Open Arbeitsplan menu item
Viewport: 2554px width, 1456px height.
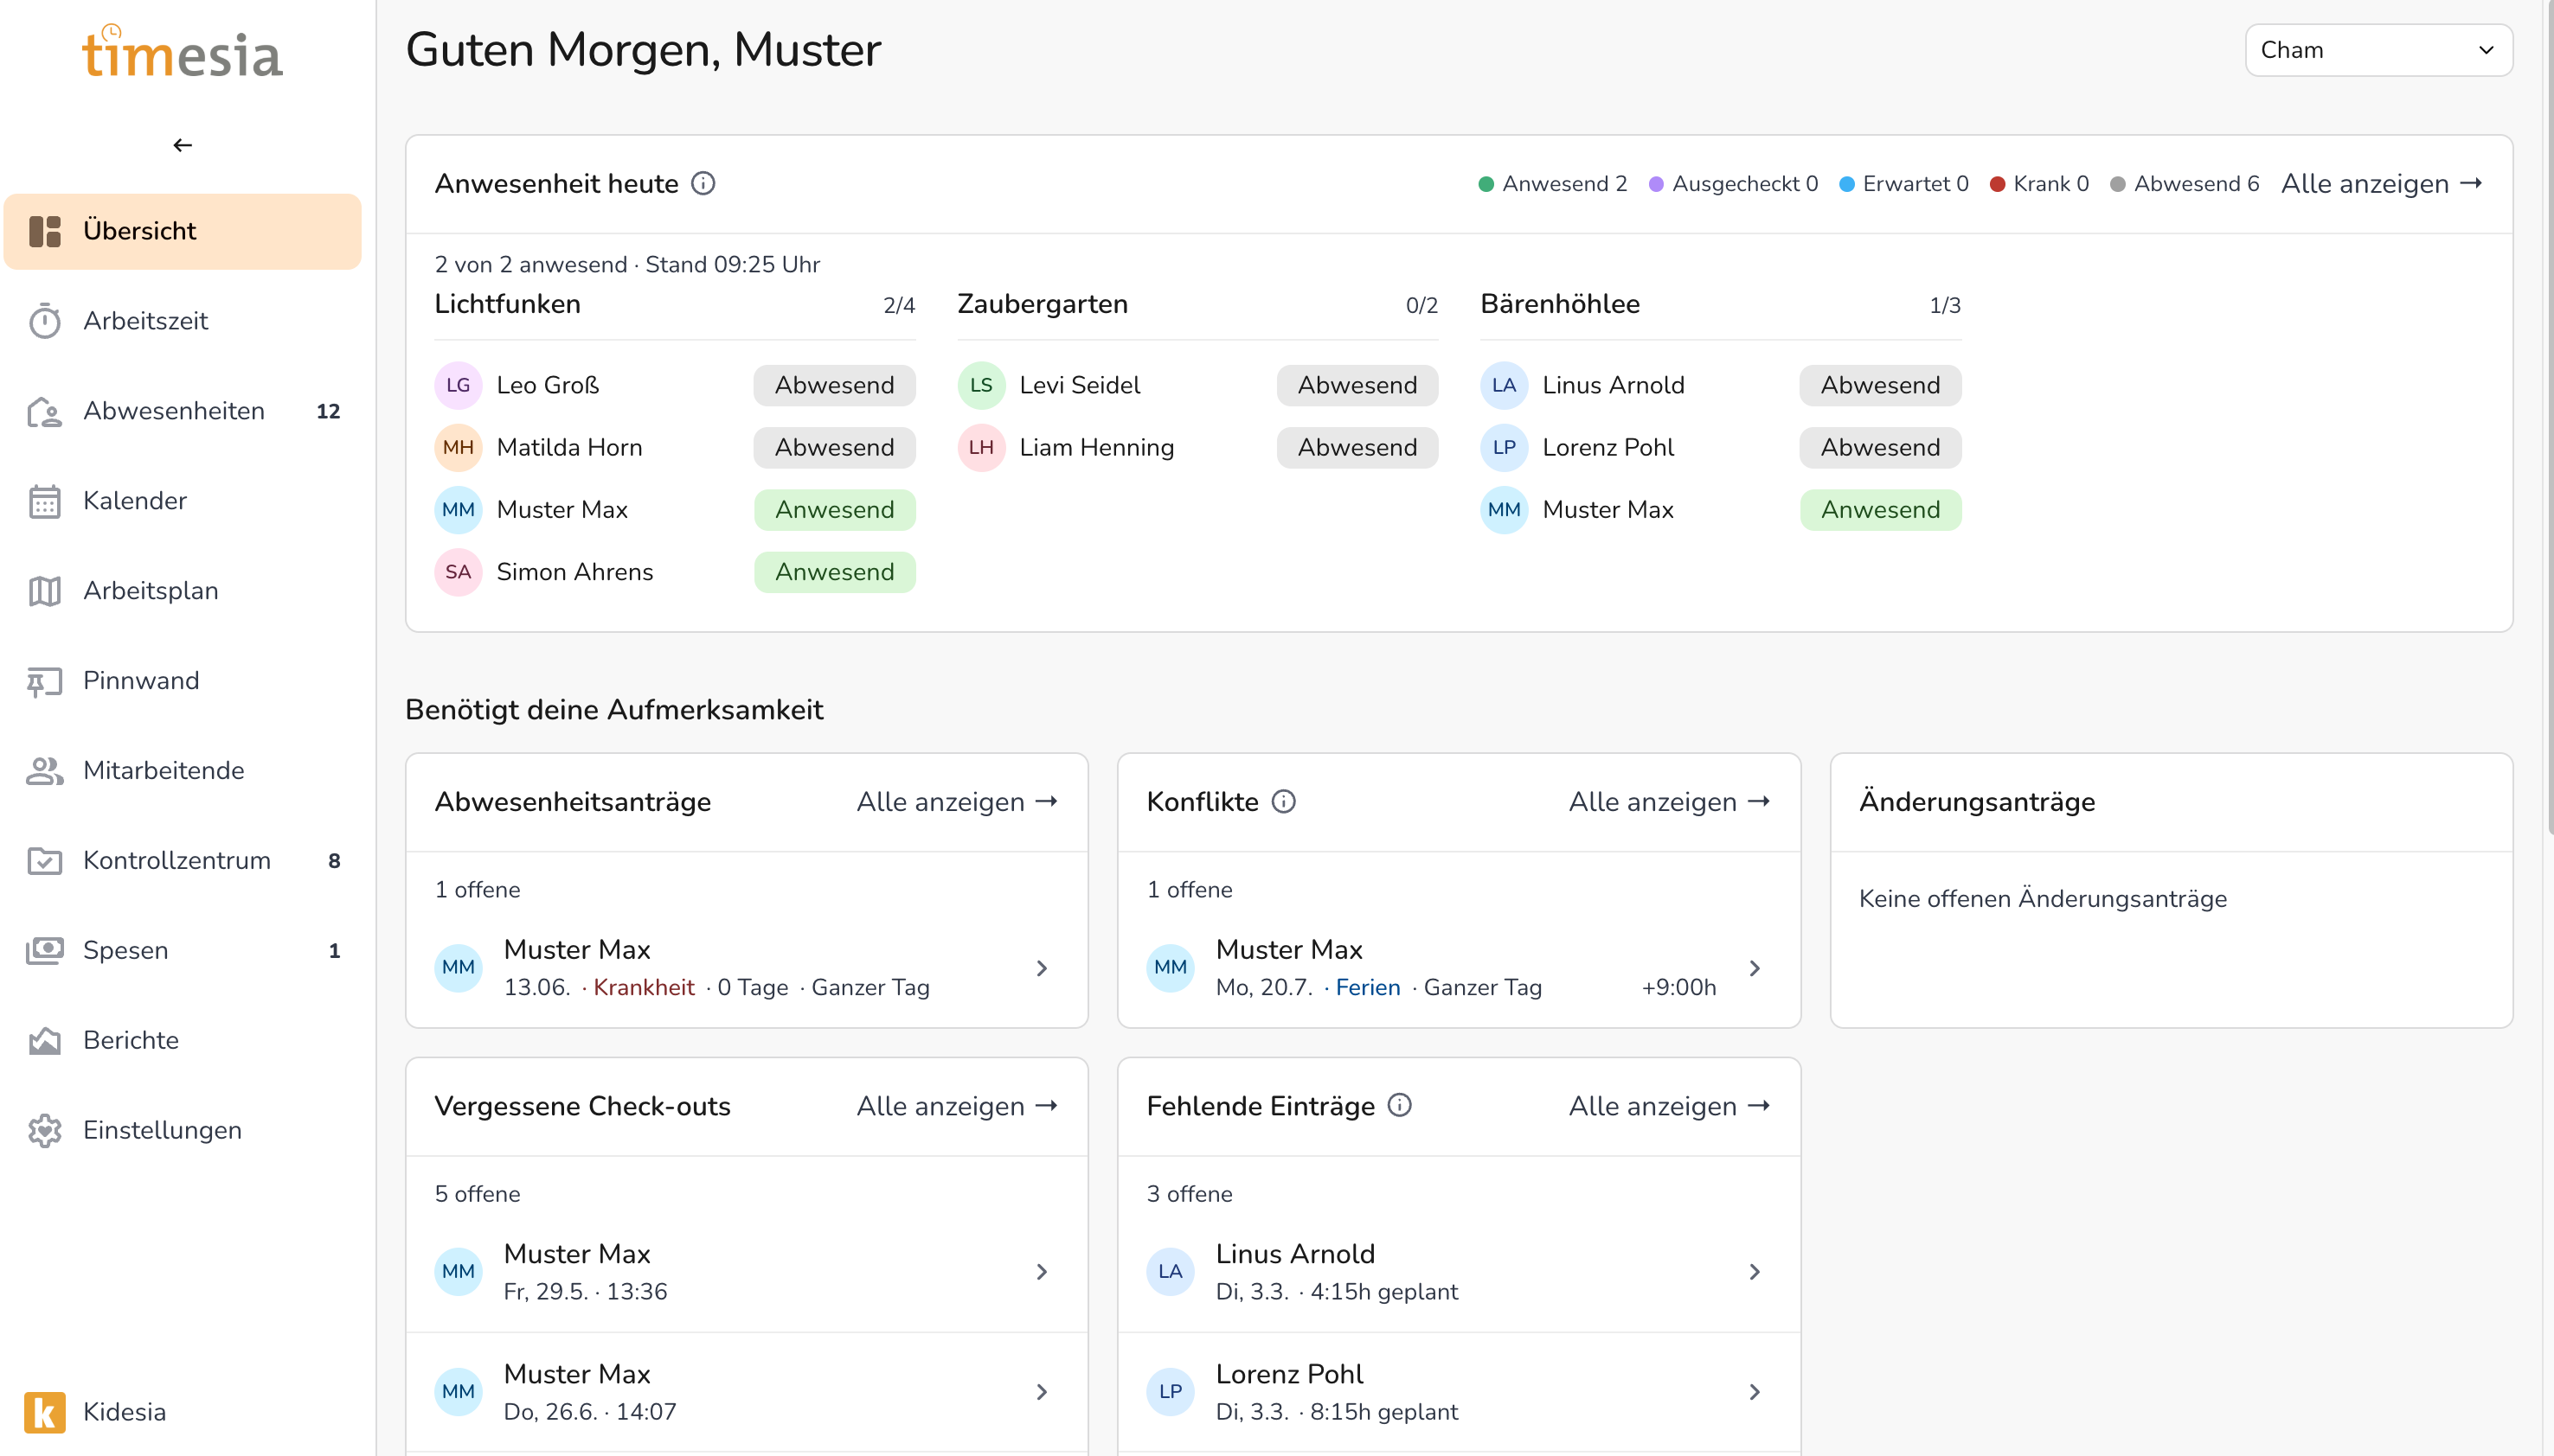182,591
